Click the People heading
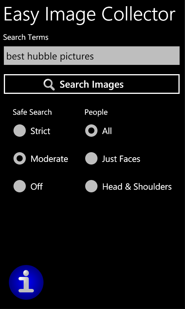This screenshot has height=309, width=185. (x=96, y=112)
